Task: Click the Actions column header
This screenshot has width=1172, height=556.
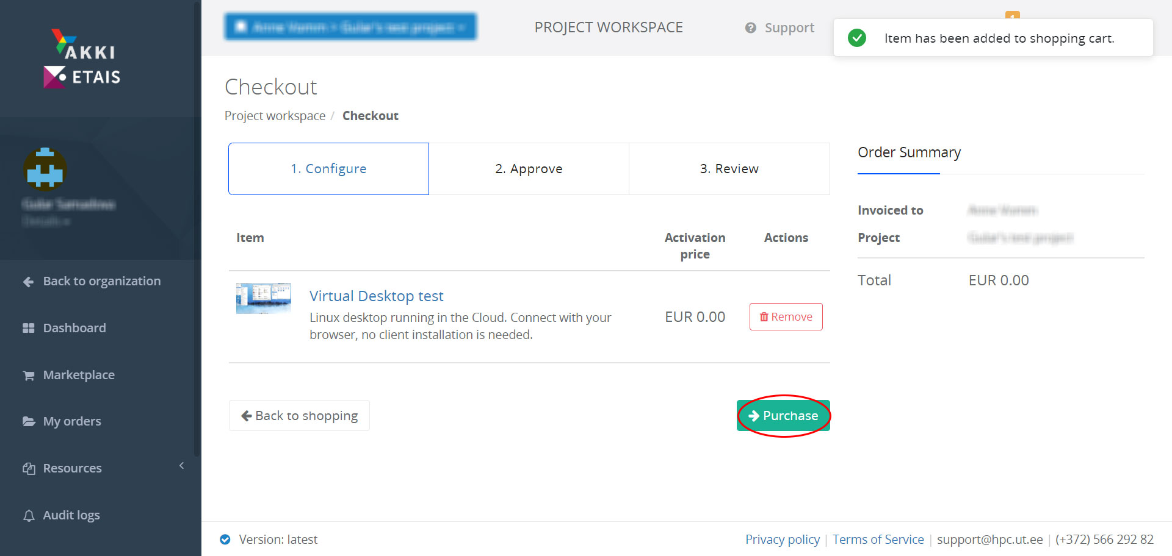Action: [x=786, y=238]
